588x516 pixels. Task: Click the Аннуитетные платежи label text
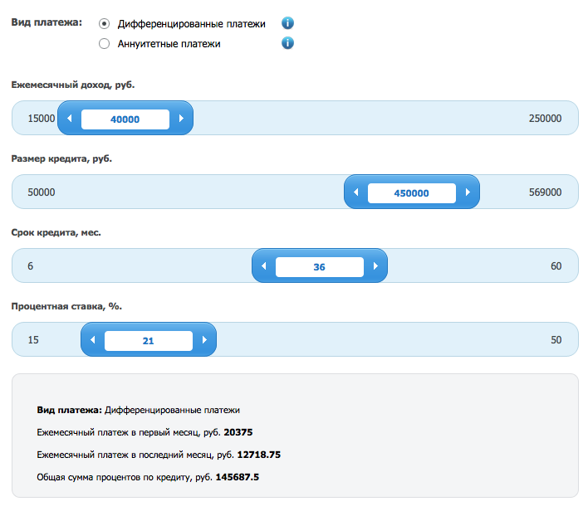point(169,44)
